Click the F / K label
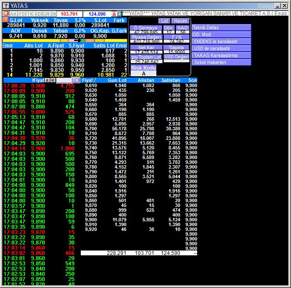Viewport: 291px width, 288px height. pos(176,37)
